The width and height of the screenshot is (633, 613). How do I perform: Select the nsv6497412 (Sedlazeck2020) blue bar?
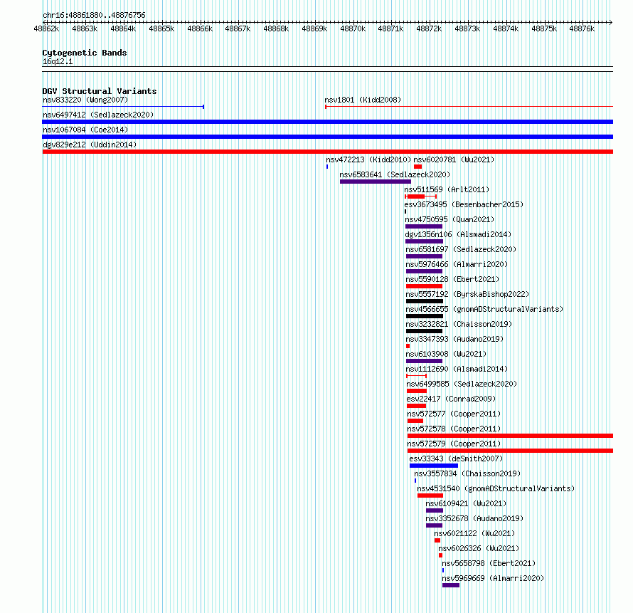(x=327, y=122)
